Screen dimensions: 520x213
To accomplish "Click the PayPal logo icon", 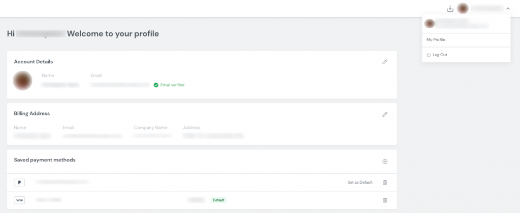I will coord(19,182).
